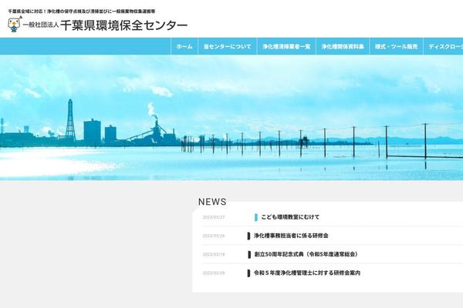Click the date beside 令和5年度浄化槽管理士 news
The image size is (463, 308).
(214, 273)
